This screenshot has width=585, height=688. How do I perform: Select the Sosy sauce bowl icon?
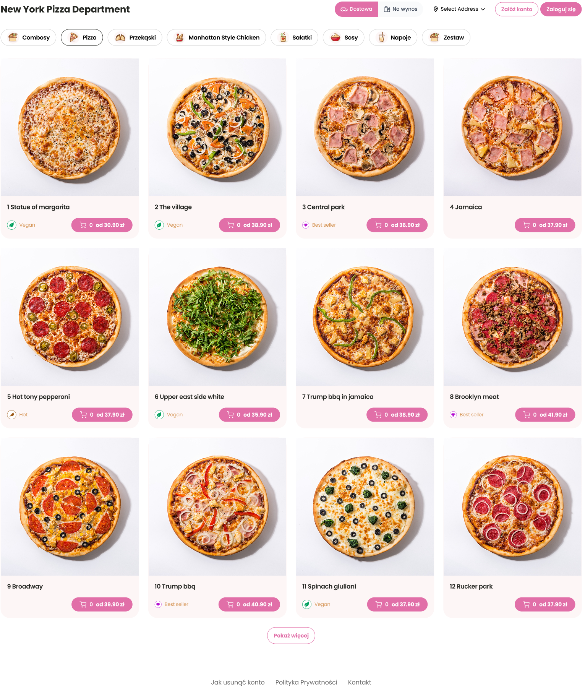point(335,37)
